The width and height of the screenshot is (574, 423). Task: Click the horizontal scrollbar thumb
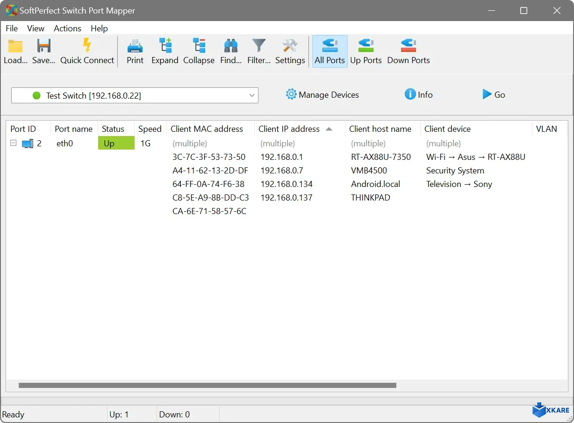(208, 386)
